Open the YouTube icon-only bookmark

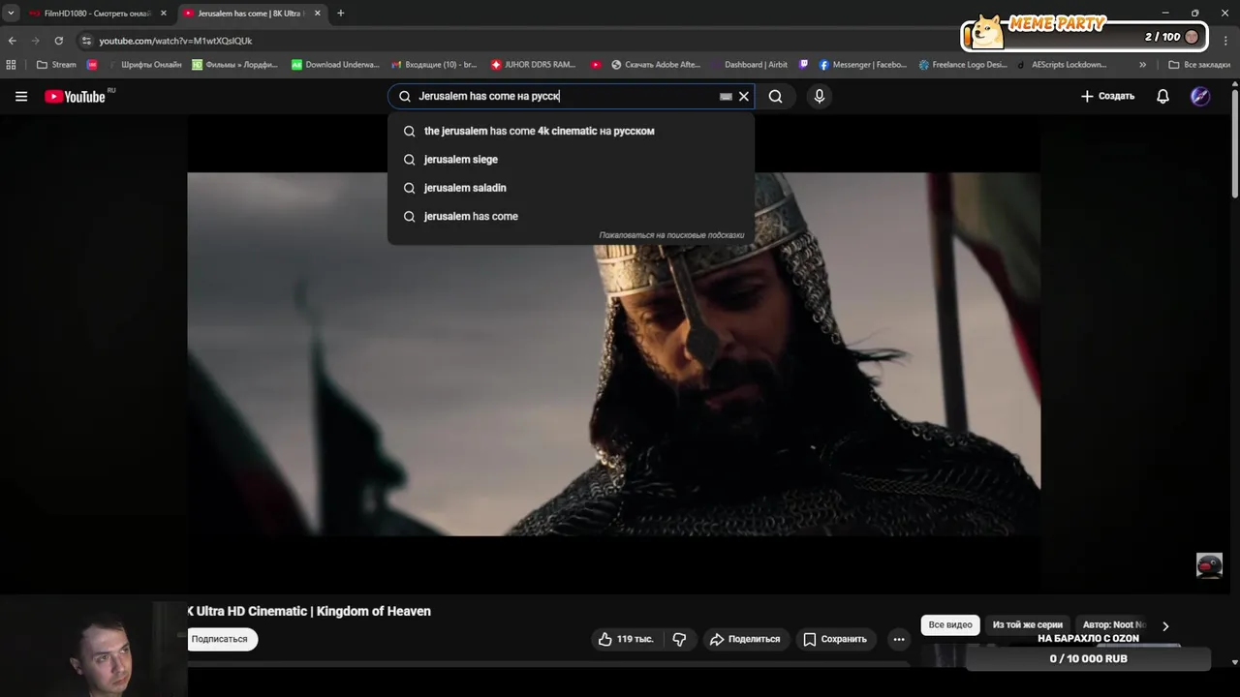pyautogui.click(x=597, y=65)
